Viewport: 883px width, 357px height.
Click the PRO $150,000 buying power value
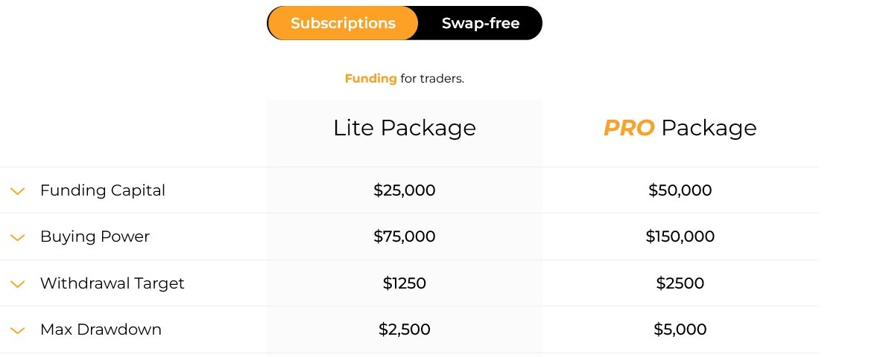pyautogui.click(x=680, y=236)
